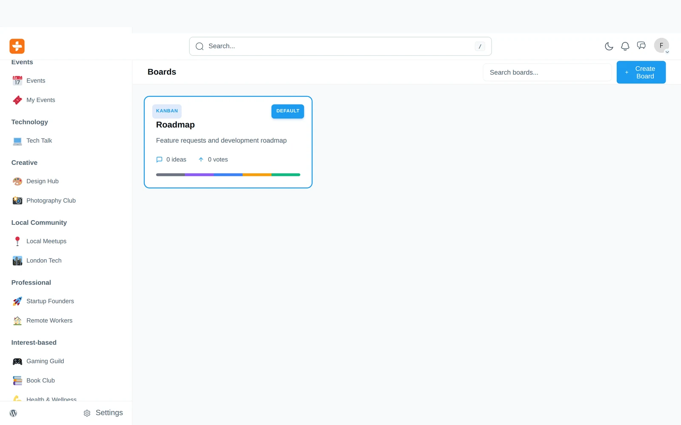681x425 pixels.
Task: Click the '0 votes' count text
Action: (218, 160)
